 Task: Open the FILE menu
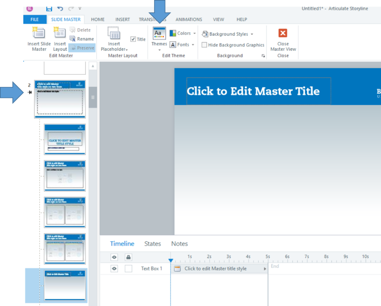click(x=35, y=20)
